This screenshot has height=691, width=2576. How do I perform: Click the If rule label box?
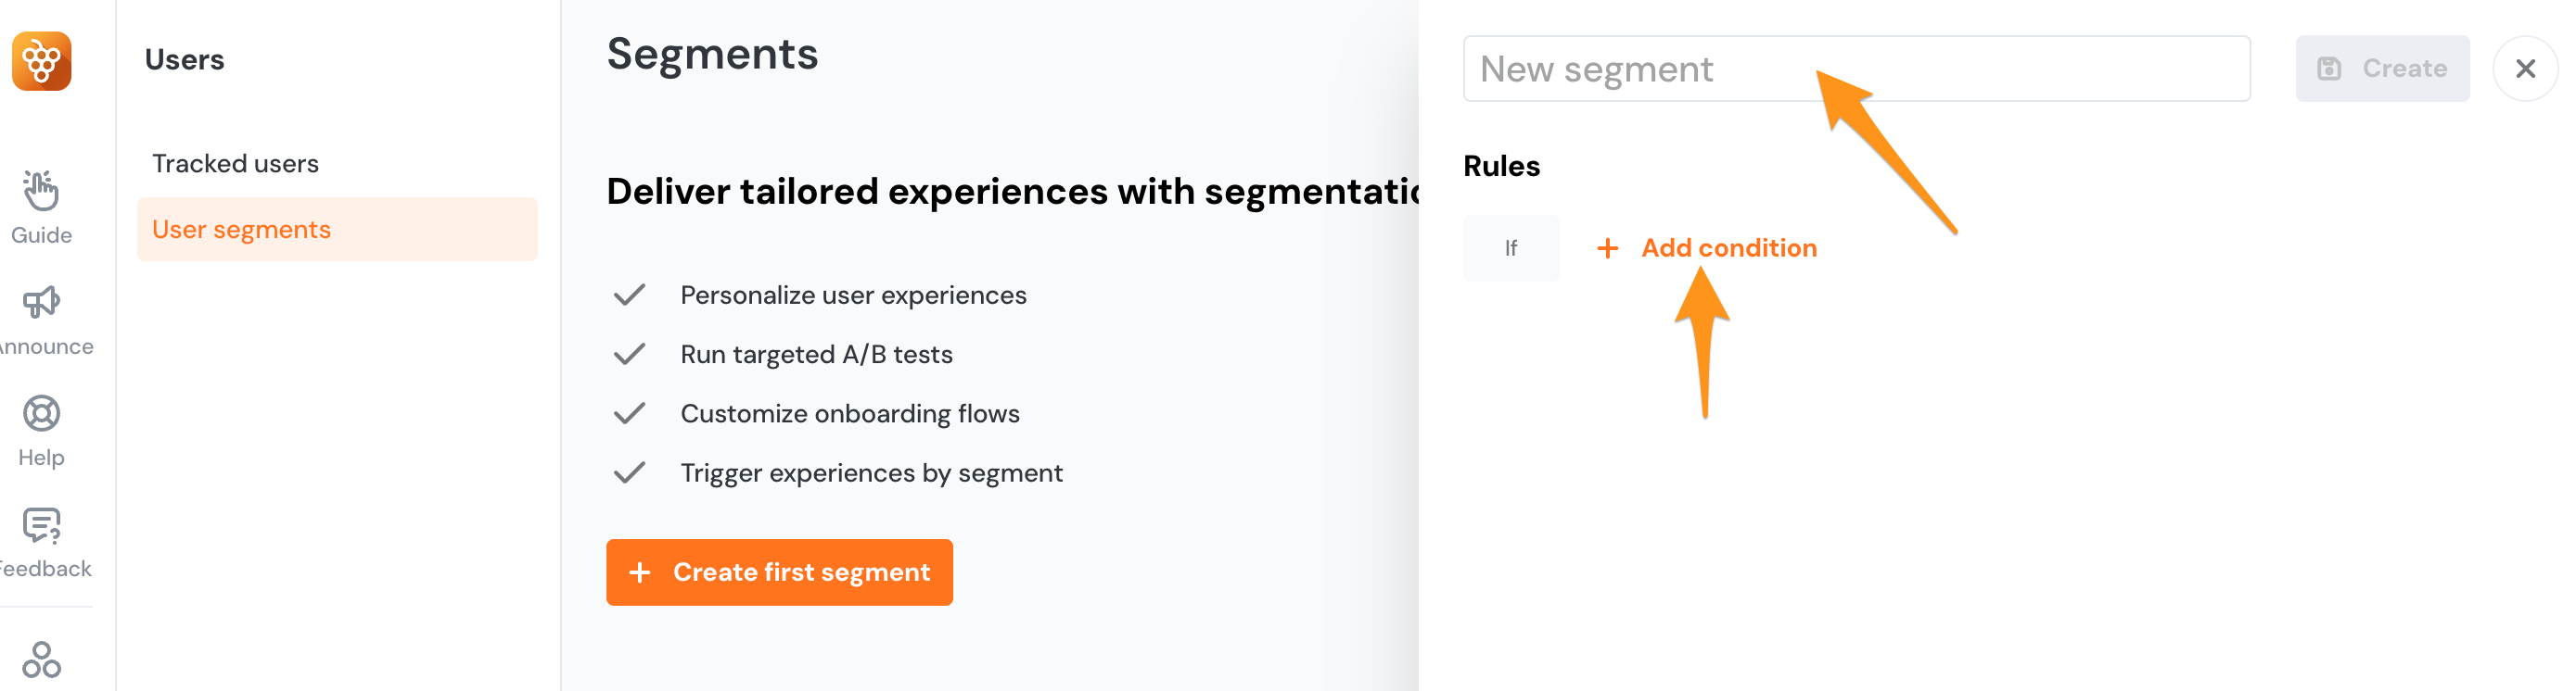[1510, 248]
